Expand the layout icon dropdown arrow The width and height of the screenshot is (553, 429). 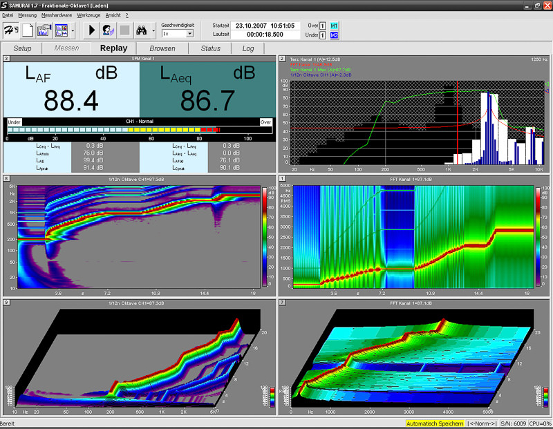[73, 30]
